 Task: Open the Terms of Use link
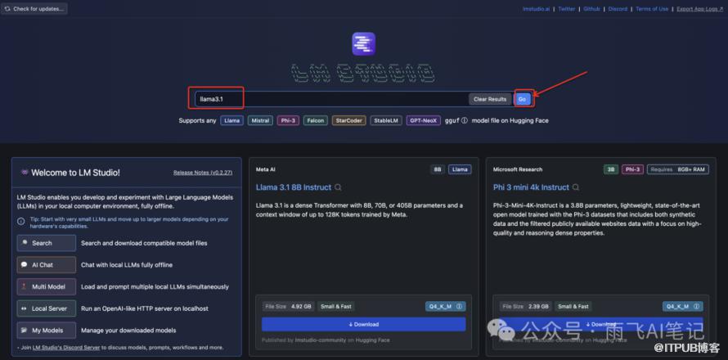(x=652, y=9)
